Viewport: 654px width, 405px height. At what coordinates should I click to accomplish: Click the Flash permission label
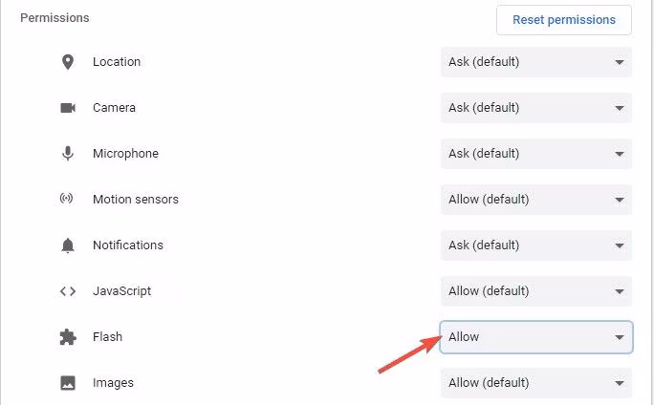107,337
